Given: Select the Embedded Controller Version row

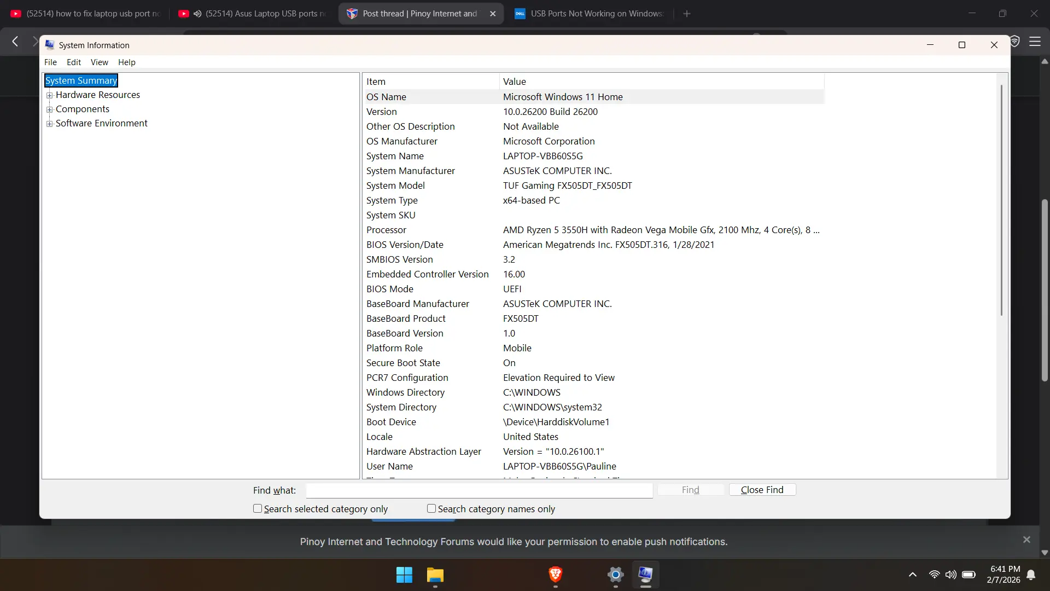Looking at the screenshot, I should coord(594,274).
